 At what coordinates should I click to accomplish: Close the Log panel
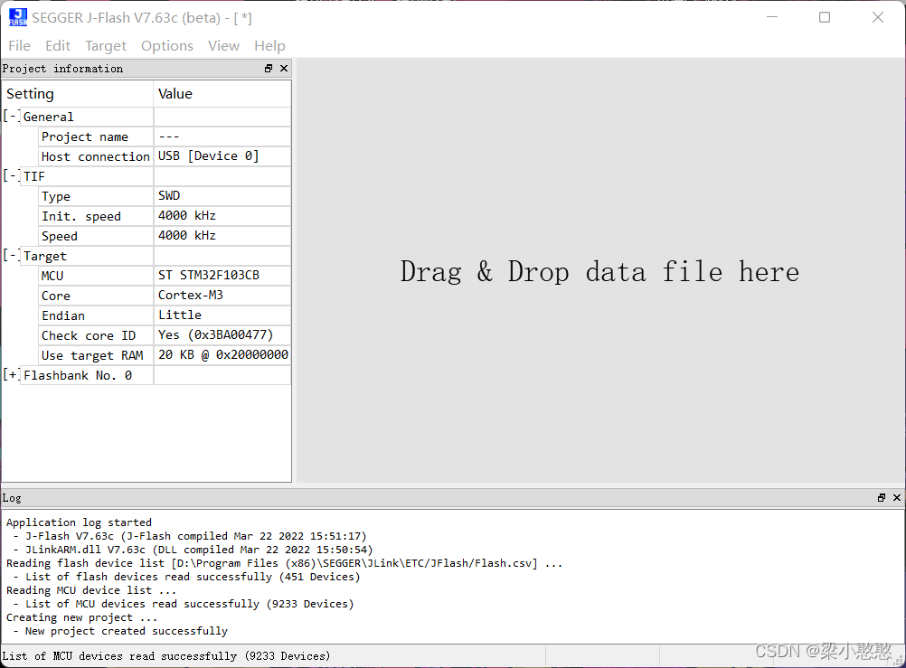click(897, 497)
